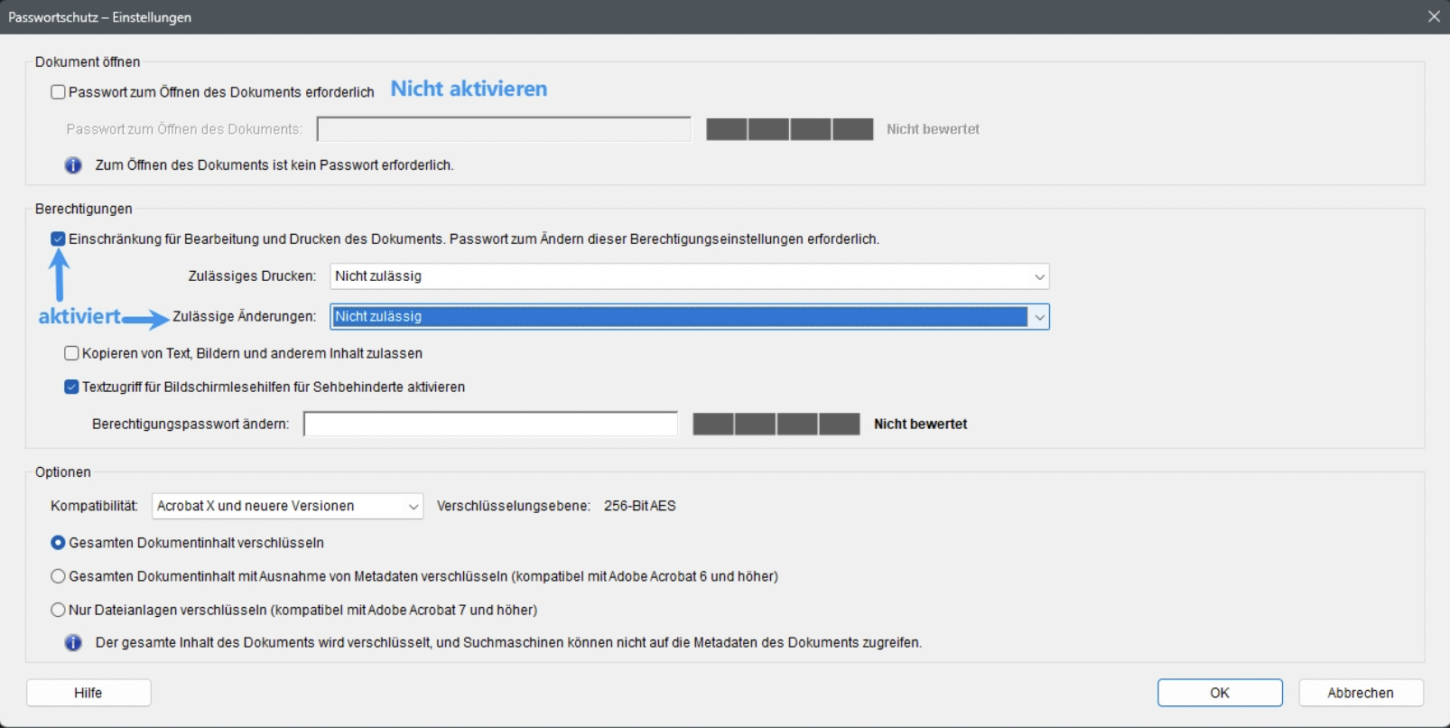Click the 'Zulässiges Drucken:' label
Screen dimensions: 1450x728
coord(252,276)
